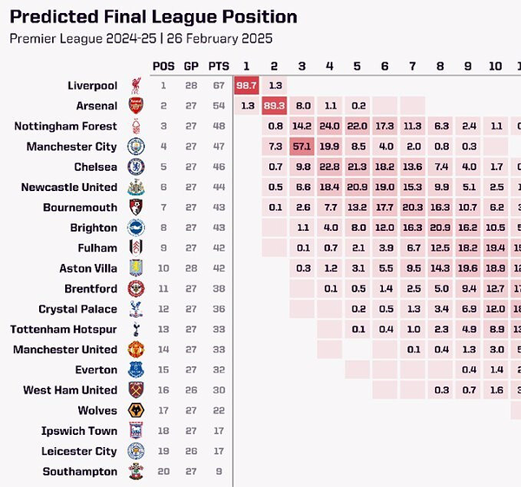Image resolution: width=521 pixels, height=487 pixels.
Task: Click Arsenal's 89.3 probability cell
Action: [x=274, y=106]
